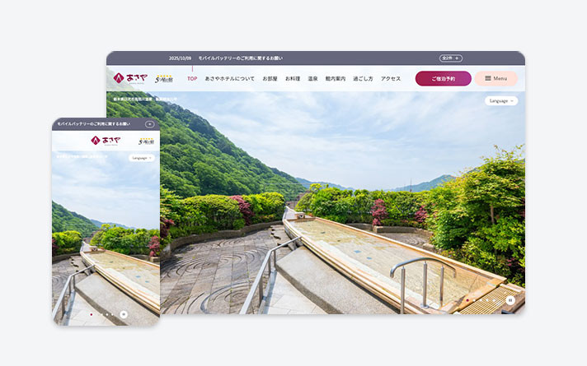
Task: Click the 5-star badge in mobile preview
Action: pyautogui.click(x=146, y=141)
